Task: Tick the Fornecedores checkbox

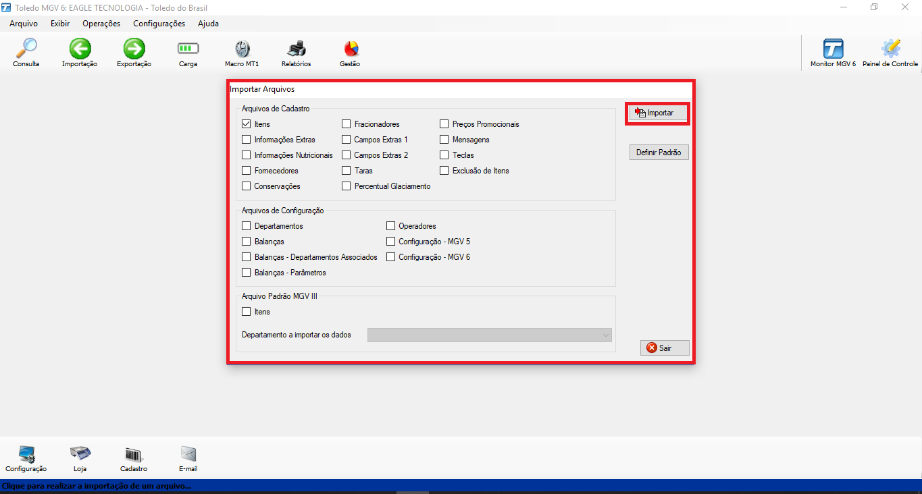Action: tap(247, 171)
